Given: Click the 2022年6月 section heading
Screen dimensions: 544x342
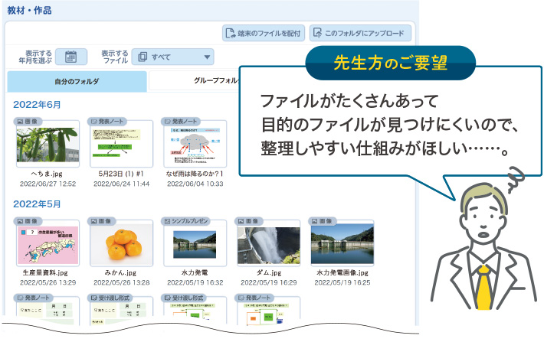Looking at the screenshot, I should point(37,105).
